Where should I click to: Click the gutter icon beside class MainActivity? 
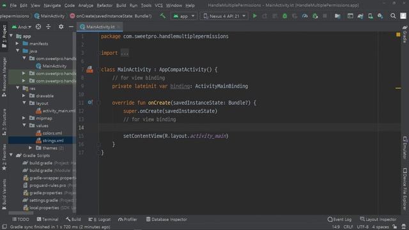pyautogui.click(x=89, y=70)
